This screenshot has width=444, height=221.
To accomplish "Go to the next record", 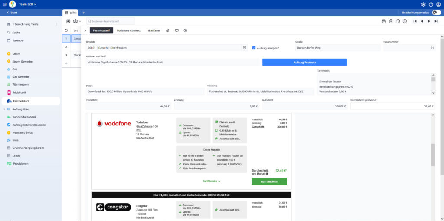I will (x=429, y=21).
